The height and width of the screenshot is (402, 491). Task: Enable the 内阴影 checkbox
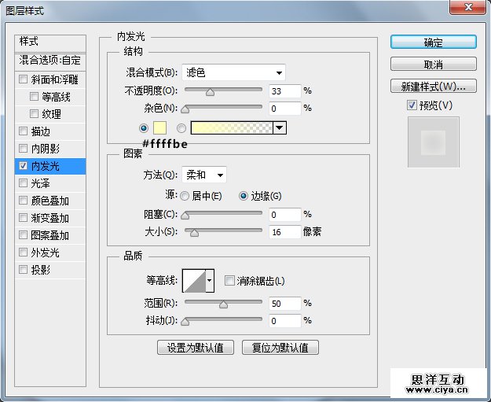tap(23, 148)
